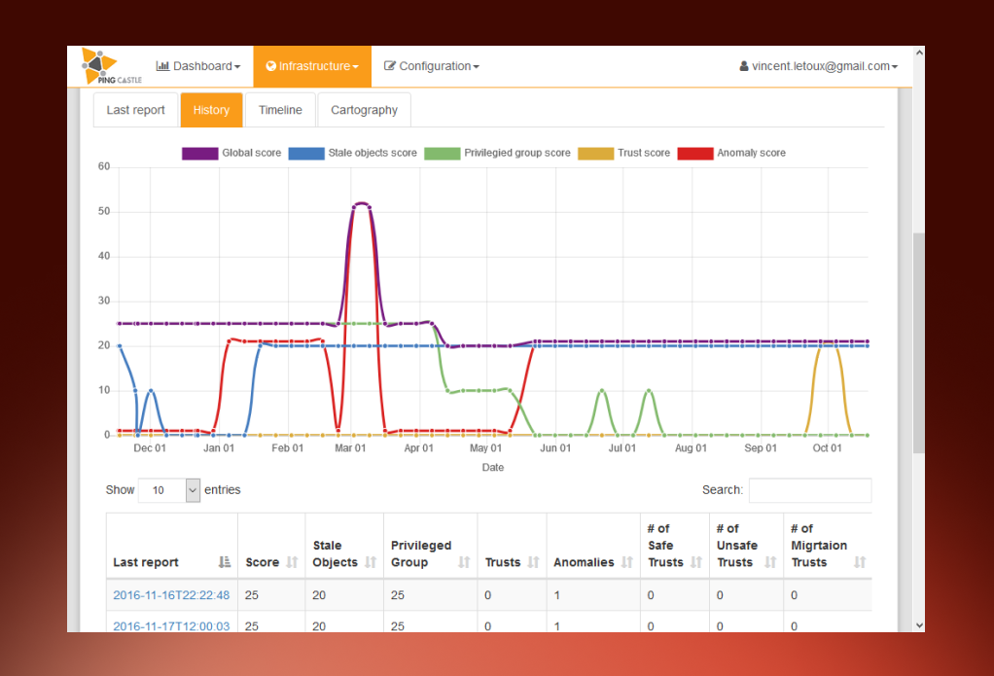Click the purple Global score color swatch
Image resolution: width=994 pixels, height=676 pixels.
click(199, 154)
